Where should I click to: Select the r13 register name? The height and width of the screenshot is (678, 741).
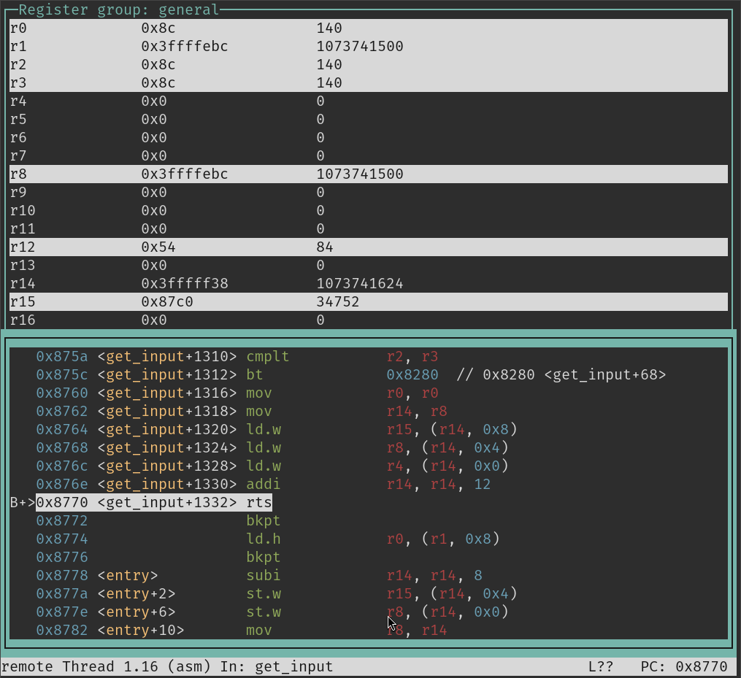tap(23, 265)
